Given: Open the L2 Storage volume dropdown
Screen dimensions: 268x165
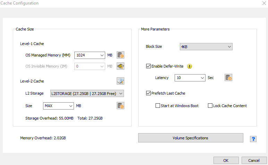Looking at the screenshot, I should tap(120, 93).
